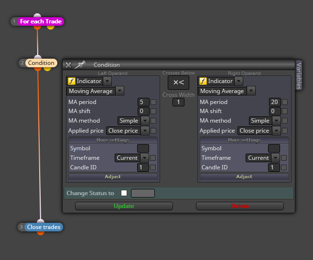
Task: Open right Applied price dropdown
Action: point(276,131)
